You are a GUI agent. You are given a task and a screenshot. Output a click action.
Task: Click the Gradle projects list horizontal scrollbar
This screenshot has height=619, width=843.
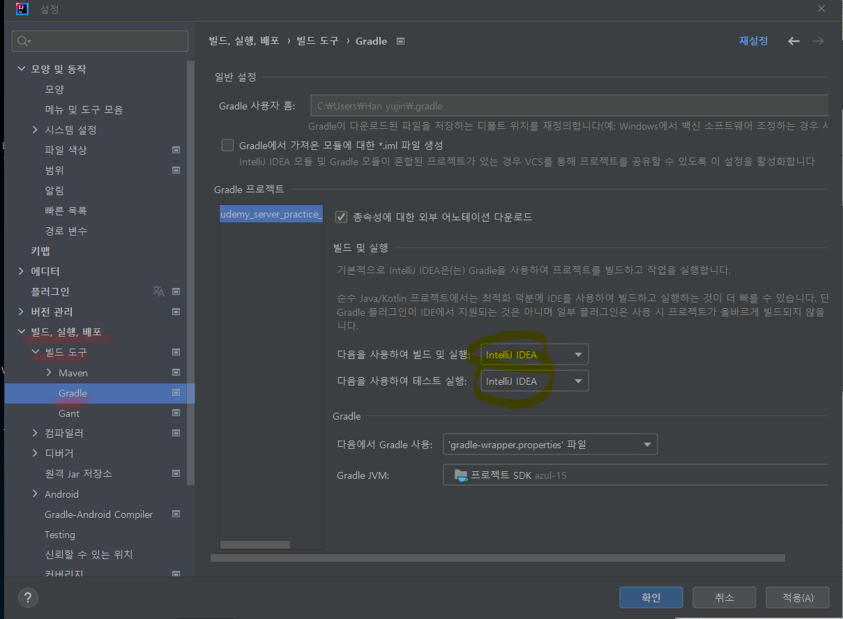255,544
